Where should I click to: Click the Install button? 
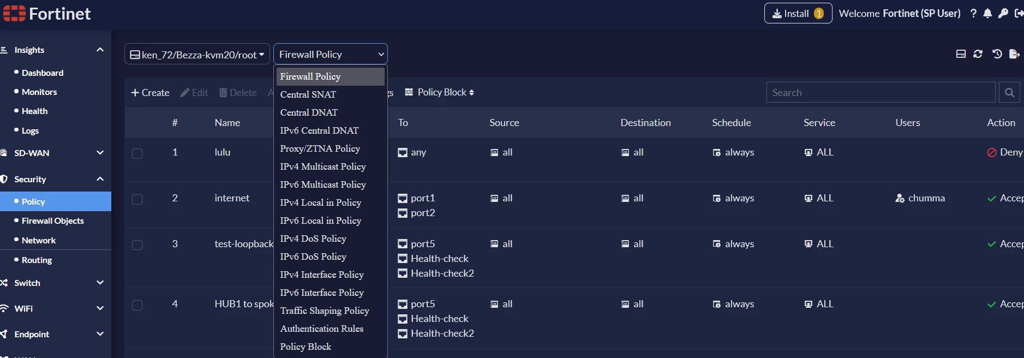coord(798,14)
